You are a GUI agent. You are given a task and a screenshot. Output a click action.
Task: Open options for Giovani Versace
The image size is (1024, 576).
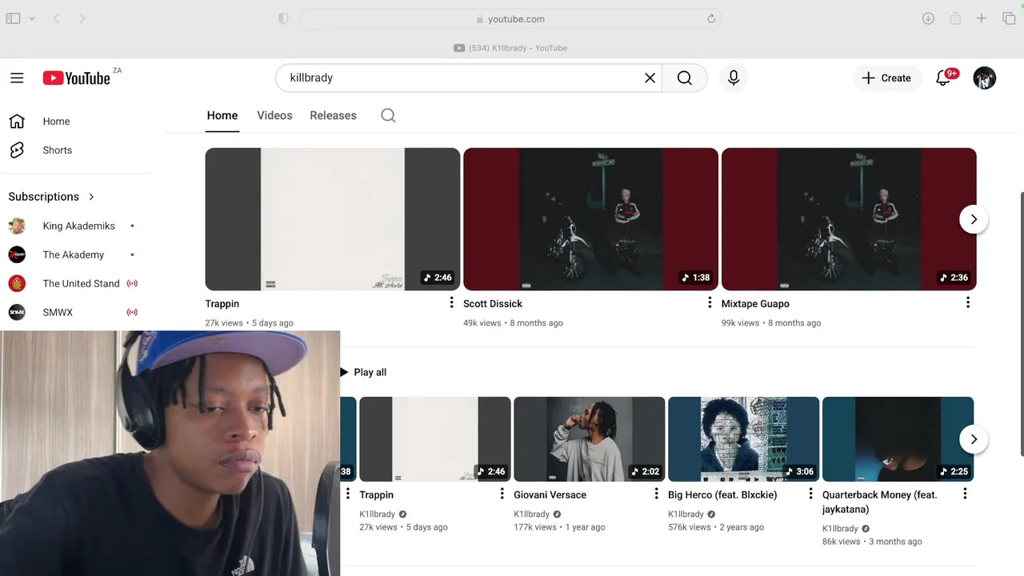[657, 494]
